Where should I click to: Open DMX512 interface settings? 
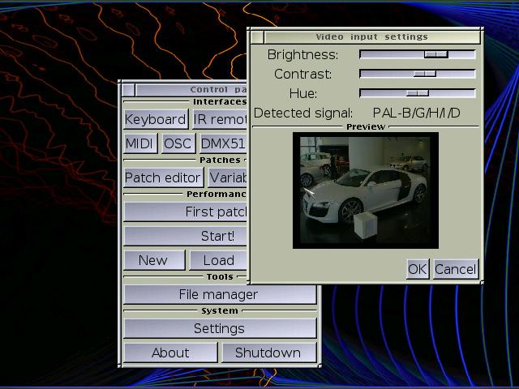click(222, 143)
